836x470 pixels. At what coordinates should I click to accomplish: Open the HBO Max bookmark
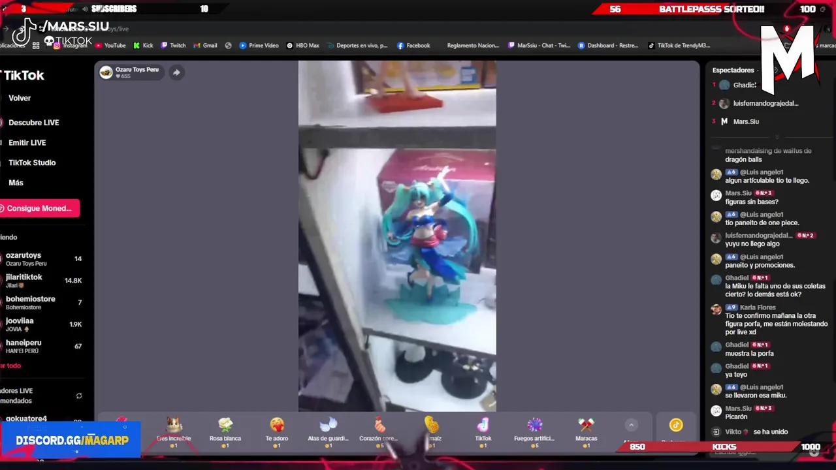pos(303,46)
